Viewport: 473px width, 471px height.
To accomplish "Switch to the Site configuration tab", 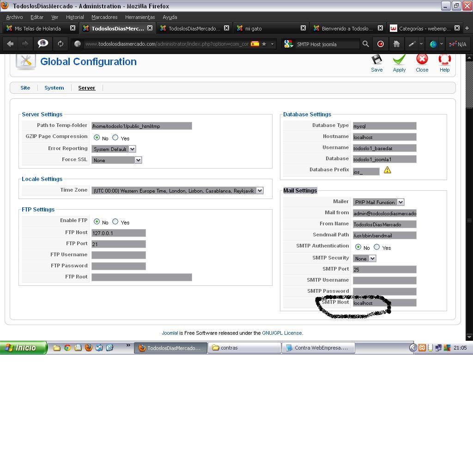I will 25,88.
